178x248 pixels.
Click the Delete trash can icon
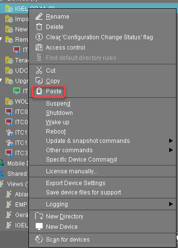coord(39,27)
